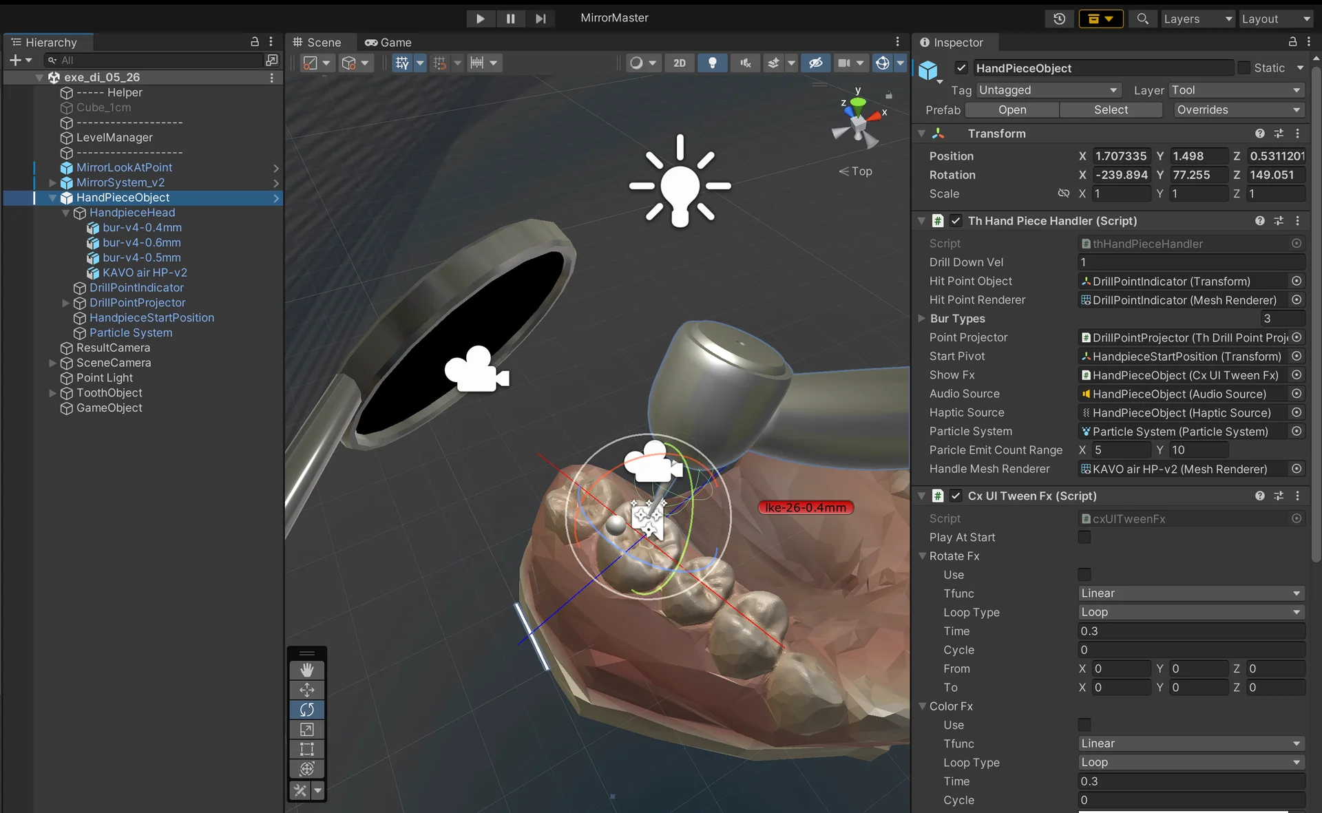This screenshot has height=813, width=1322.
Task: Expand the DrillPointProjector hierarchy item
Action: (66, 303)
